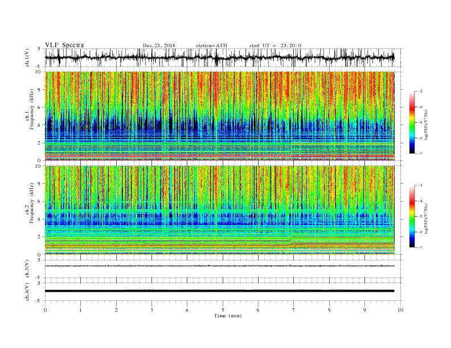Click inside the ch.1 spectrogram panel

219,116
